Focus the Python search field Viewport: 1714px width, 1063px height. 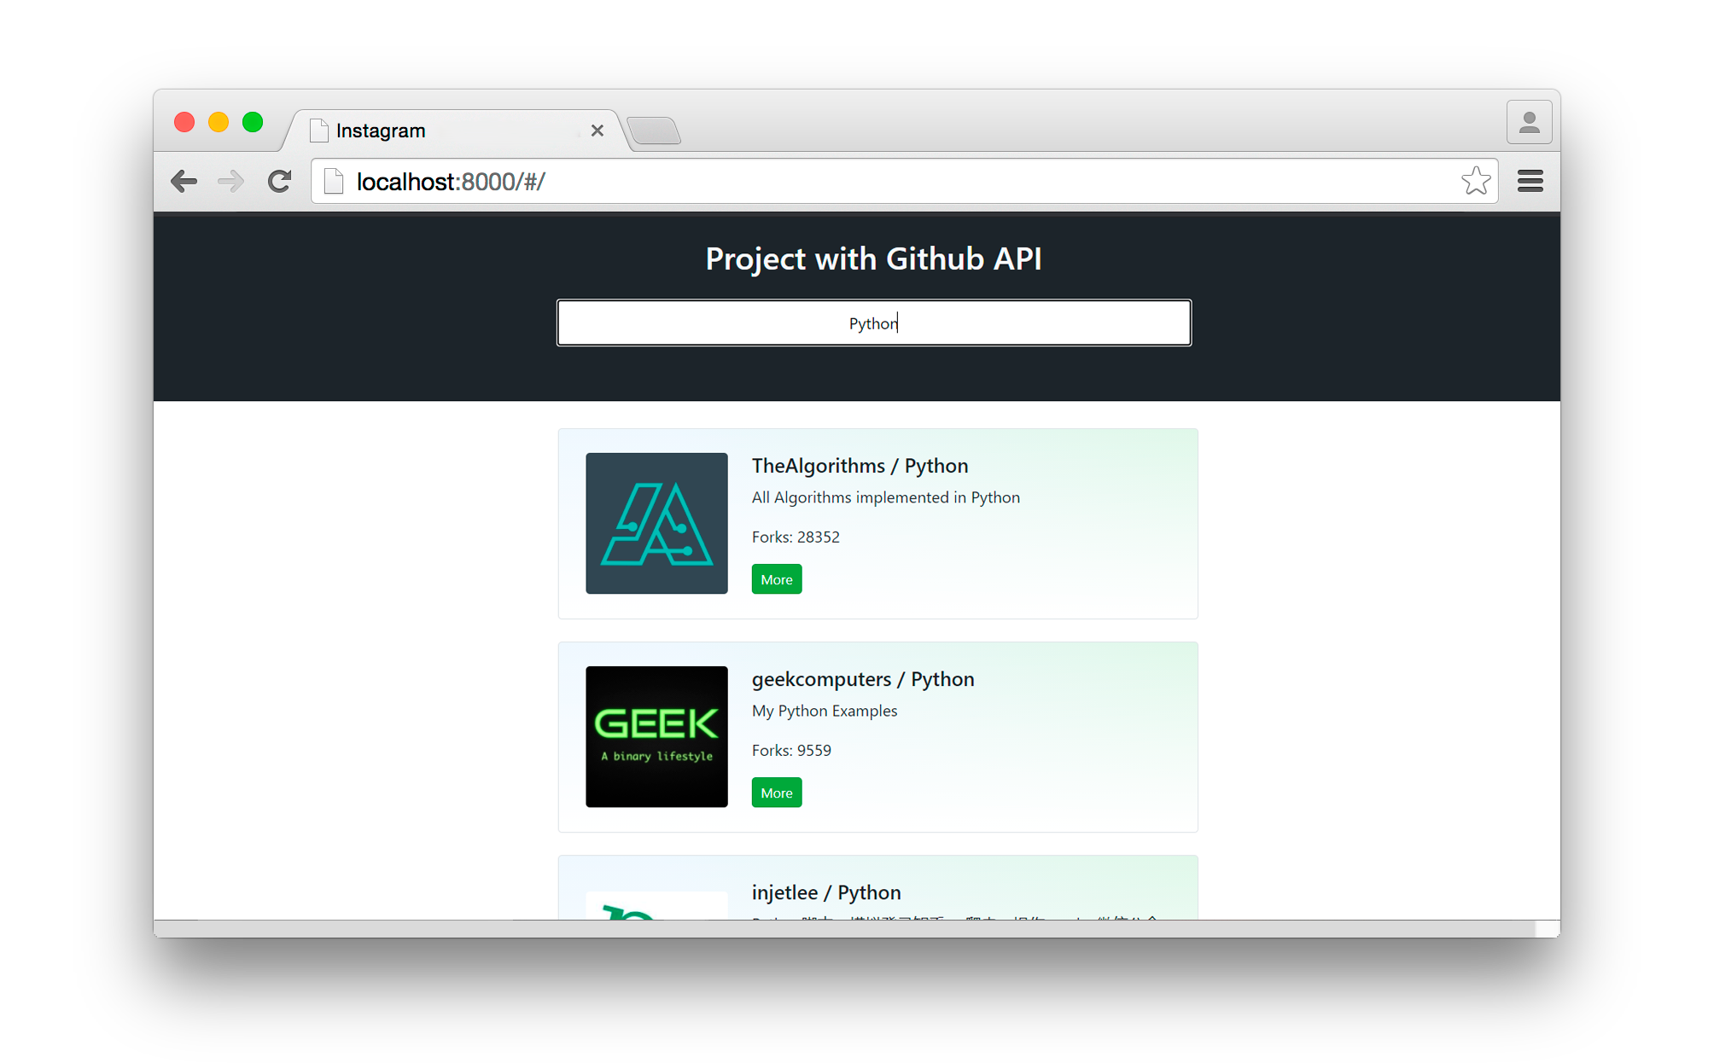(873, 323)
